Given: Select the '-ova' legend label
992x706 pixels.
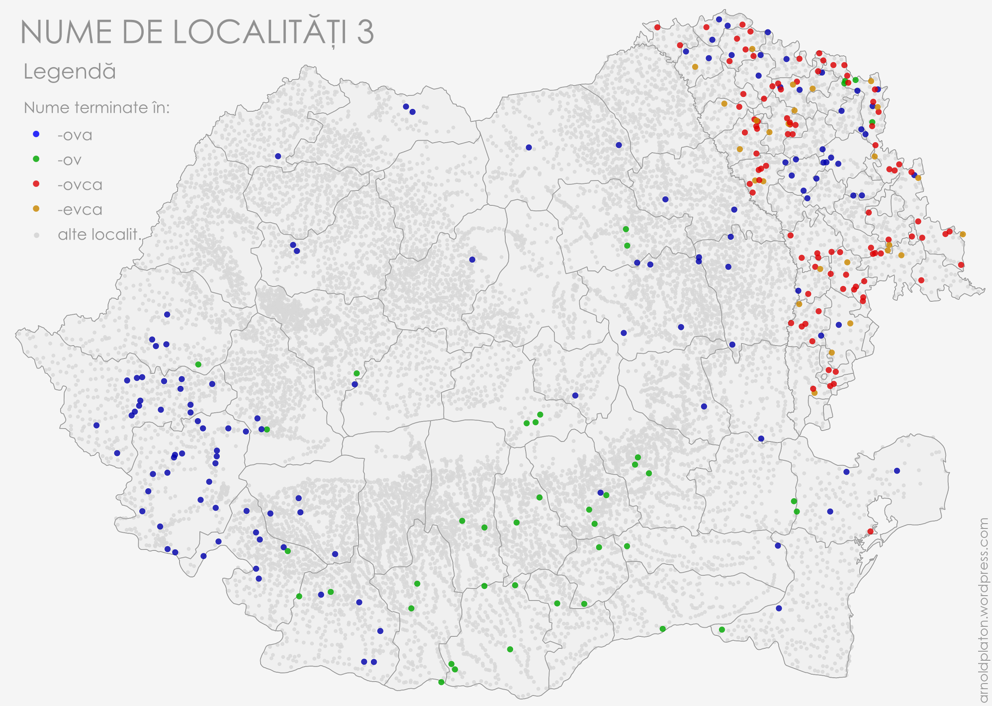Looking at the screenshot, I should point(75,135).
